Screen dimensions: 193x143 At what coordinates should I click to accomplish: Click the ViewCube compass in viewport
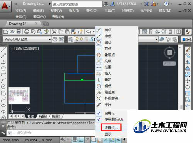[169, 52]
